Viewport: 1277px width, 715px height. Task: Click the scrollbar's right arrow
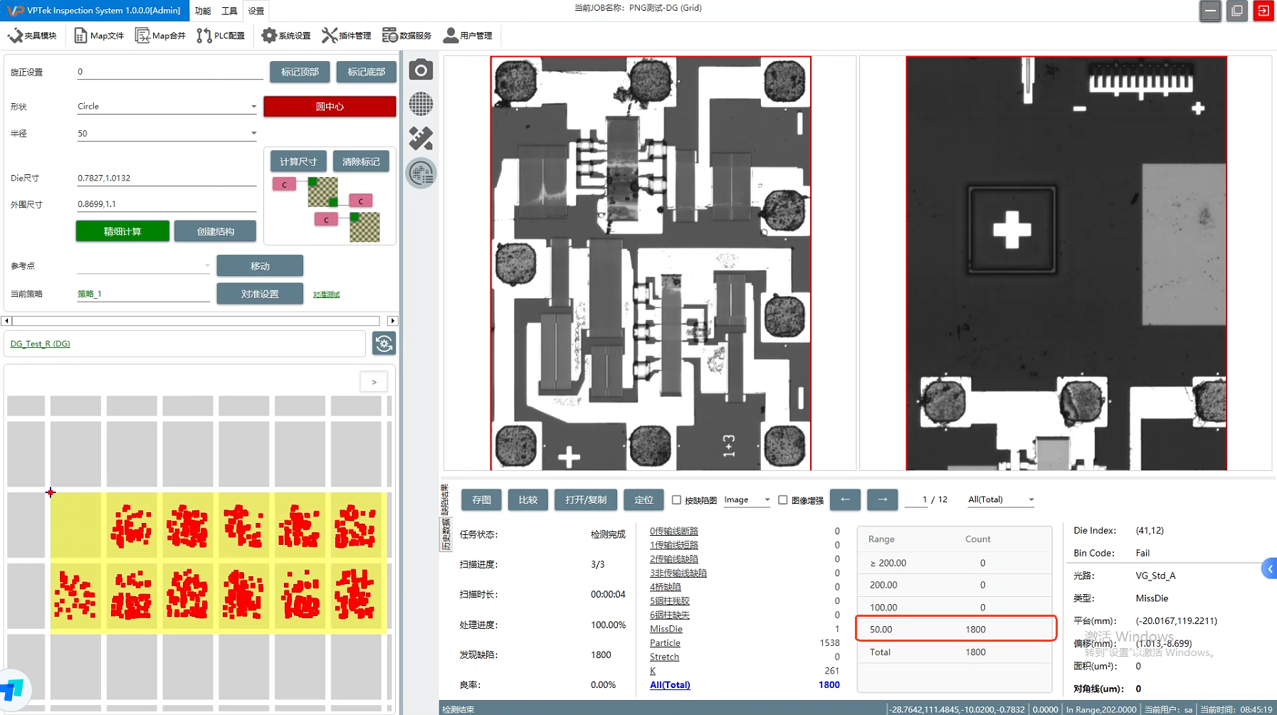392,321
